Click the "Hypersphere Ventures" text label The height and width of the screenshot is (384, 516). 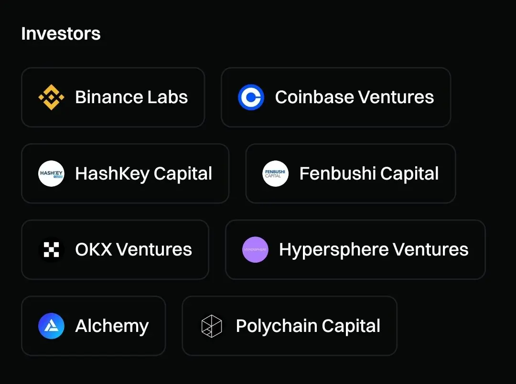374,250
